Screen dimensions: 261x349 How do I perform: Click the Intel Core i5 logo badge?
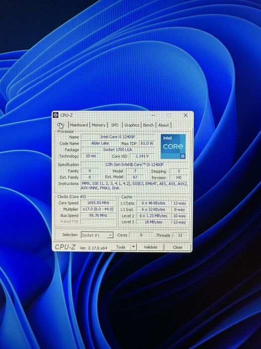pos(174,147)
